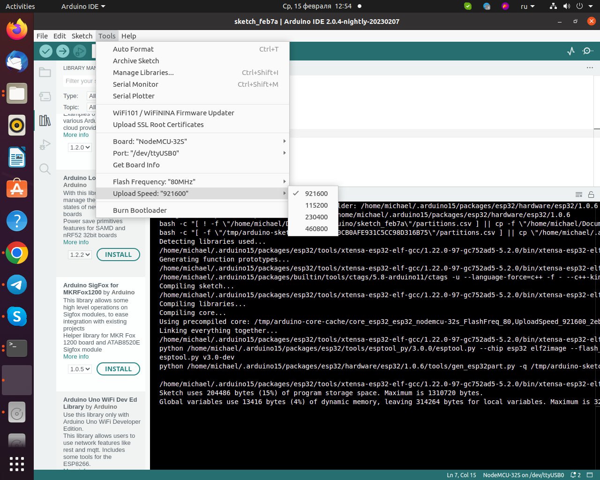
Task: Click the Upload arrow button
Action: point(63,51)
